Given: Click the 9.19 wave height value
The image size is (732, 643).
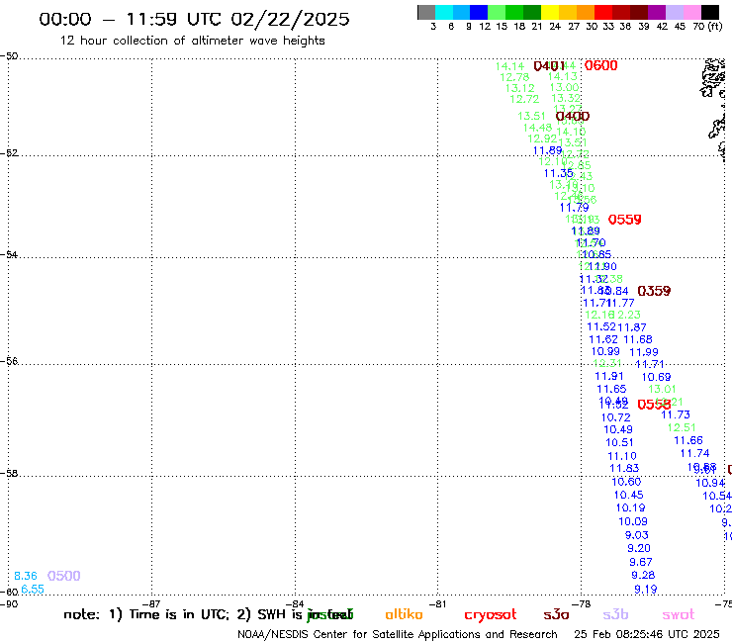Looking at the screenshot, I should [646, 590].
